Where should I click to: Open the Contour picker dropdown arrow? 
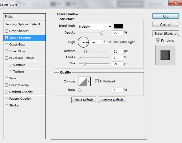coord(89,81)
